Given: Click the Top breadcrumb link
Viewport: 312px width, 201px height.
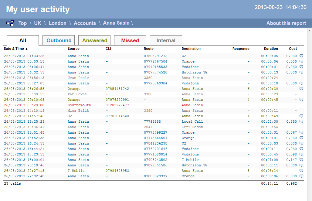Looking at the screenshot, I should click(x=22, y=23).
